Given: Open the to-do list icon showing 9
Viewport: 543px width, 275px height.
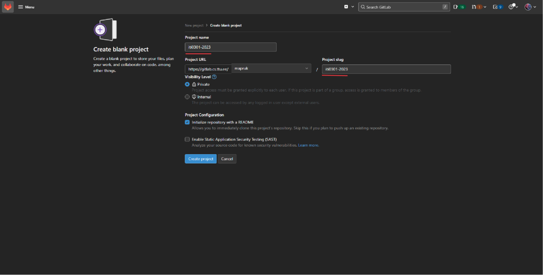Looking at the screenshot, I should point(498,7).
